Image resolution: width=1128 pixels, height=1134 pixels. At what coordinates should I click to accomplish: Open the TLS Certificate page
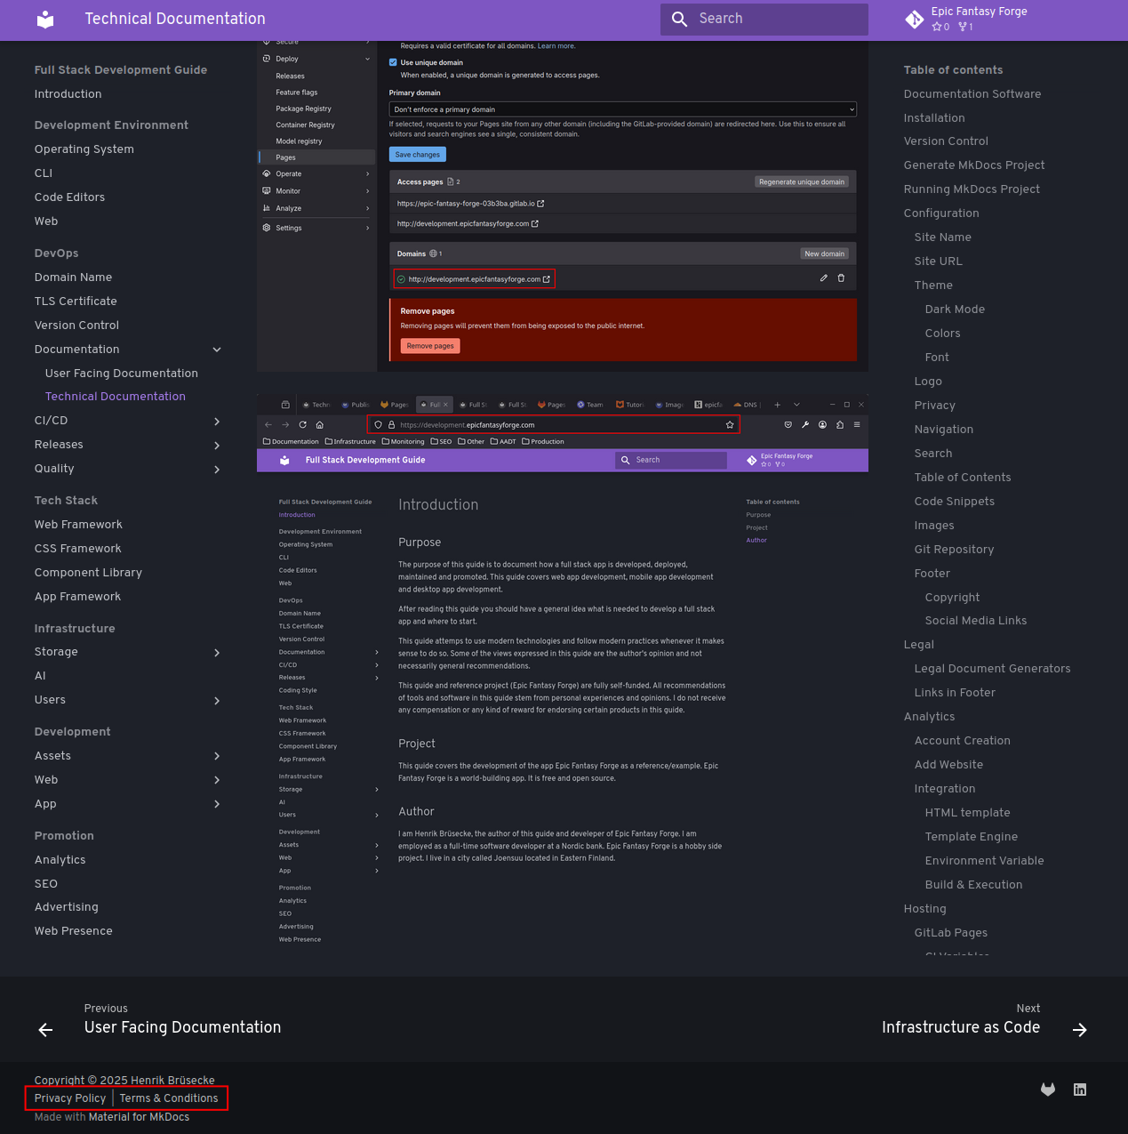(76, 302)
